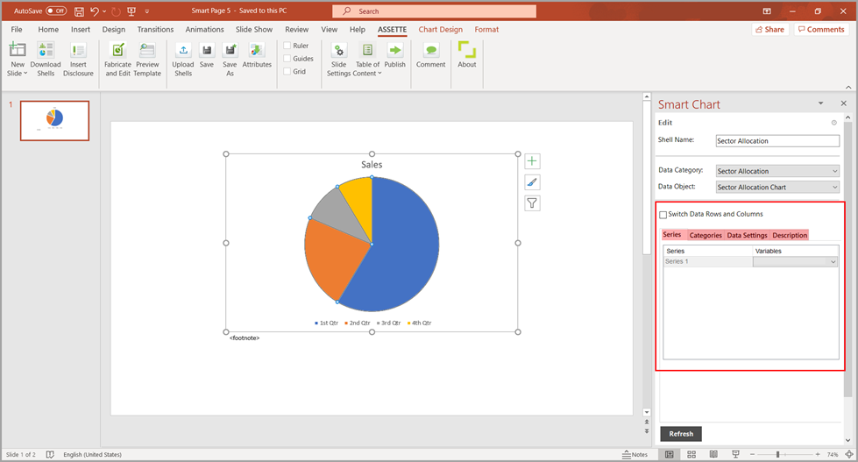Enable the Guides checkbox

click(x=287, y=59)
